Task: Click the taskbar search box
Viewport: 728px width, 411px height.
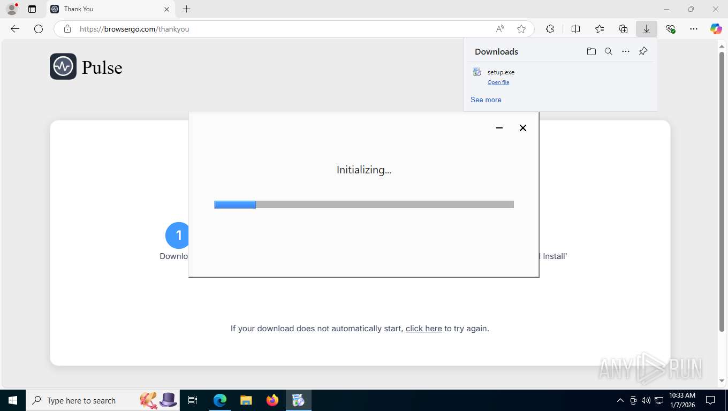Action: pyautogui.click(x=102, y=400)
